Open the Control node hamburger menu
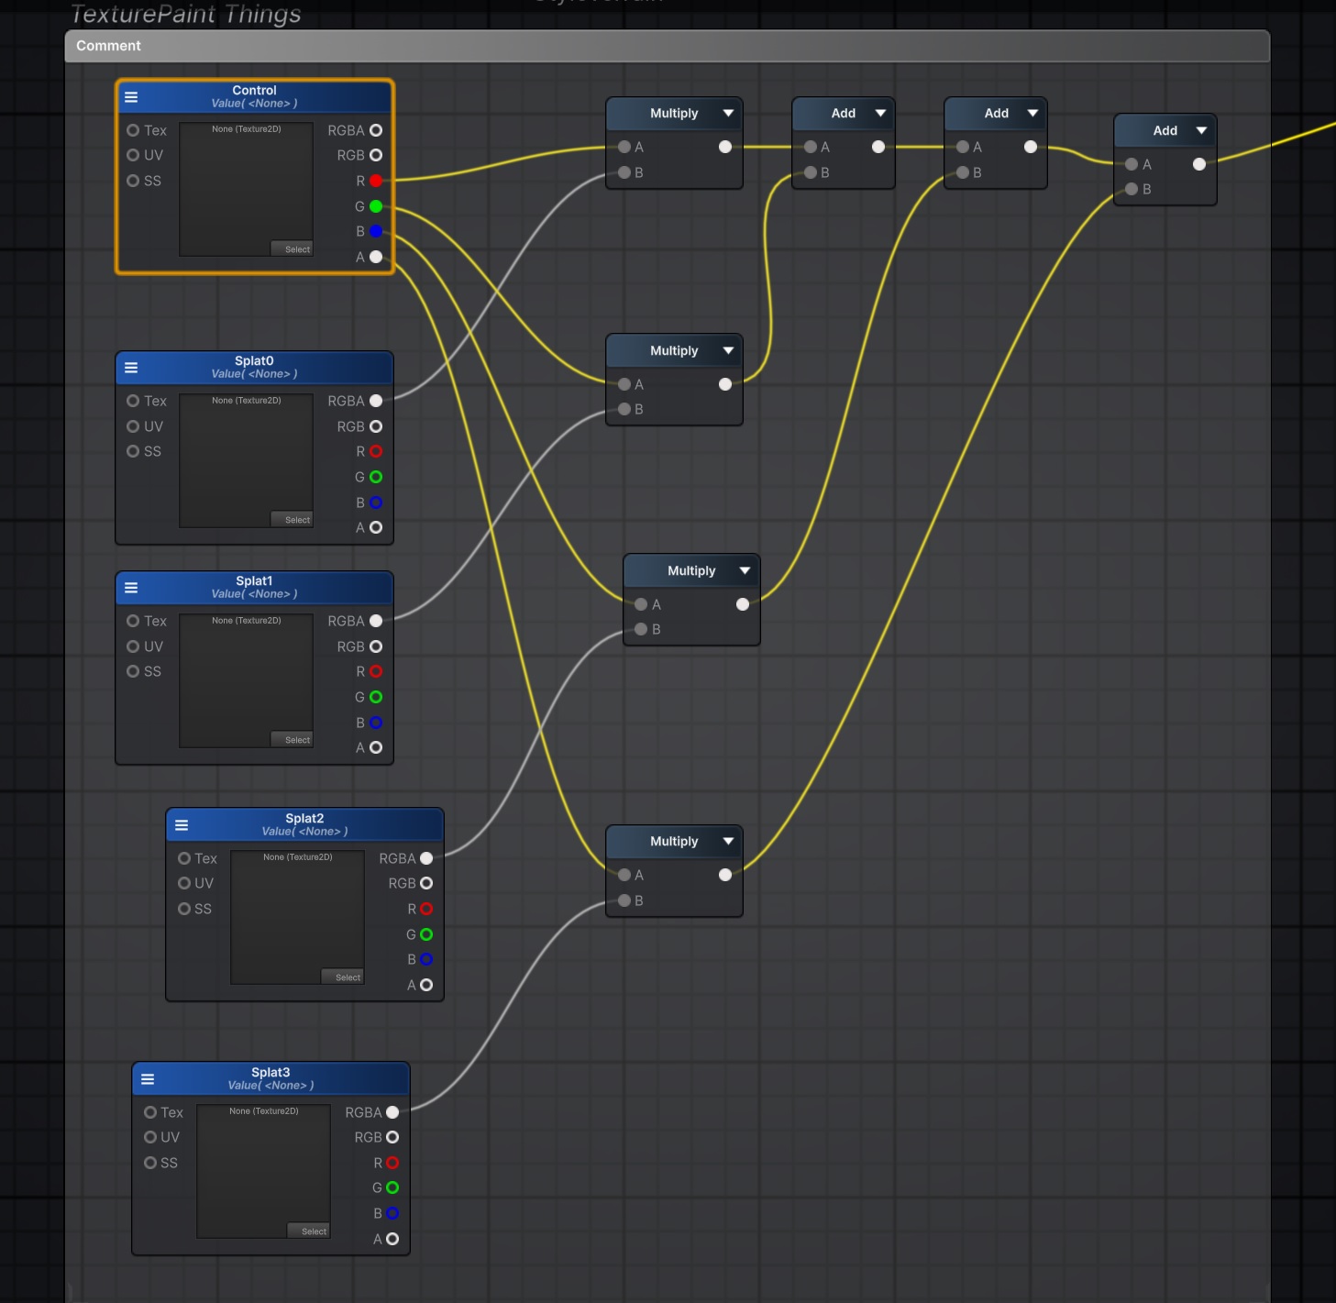1336x1303 pixels. click(131, 96)
